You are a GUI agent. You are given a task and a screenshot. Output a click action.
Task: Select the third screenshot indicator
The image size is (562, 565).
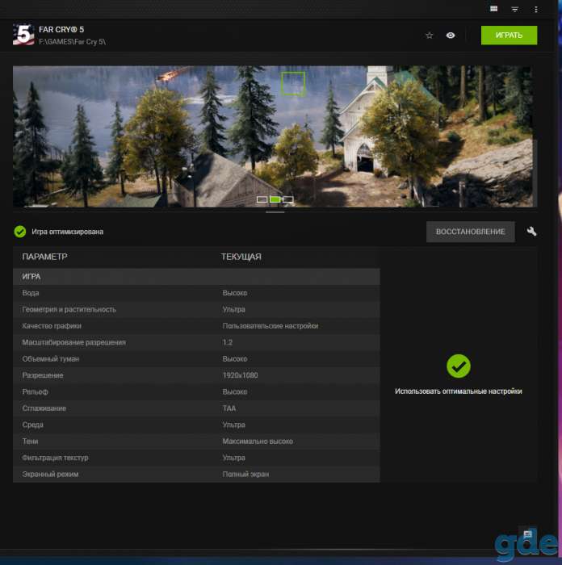pyautogui.click(x=288, y=199)
